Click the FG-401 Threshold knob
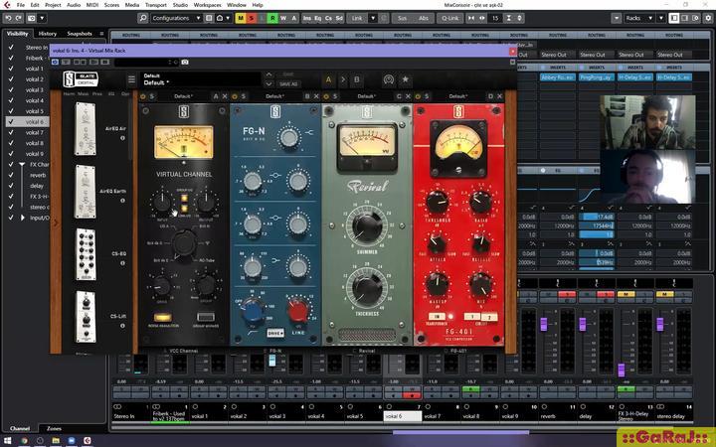This screenshot has height=447, width=716. tap(438, 202)
